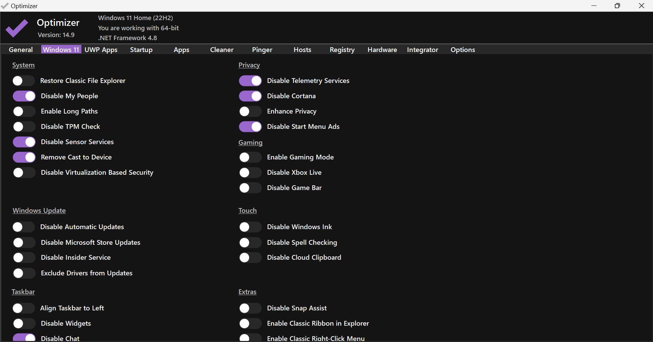Enable the Enhance Privacy option
This screenshot has width=653, height=342.
coord(250,111)
